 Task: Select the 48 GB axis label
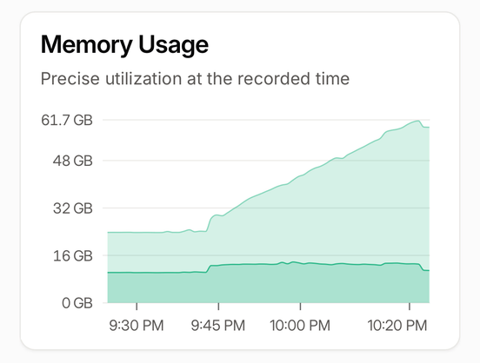[72, 161]
